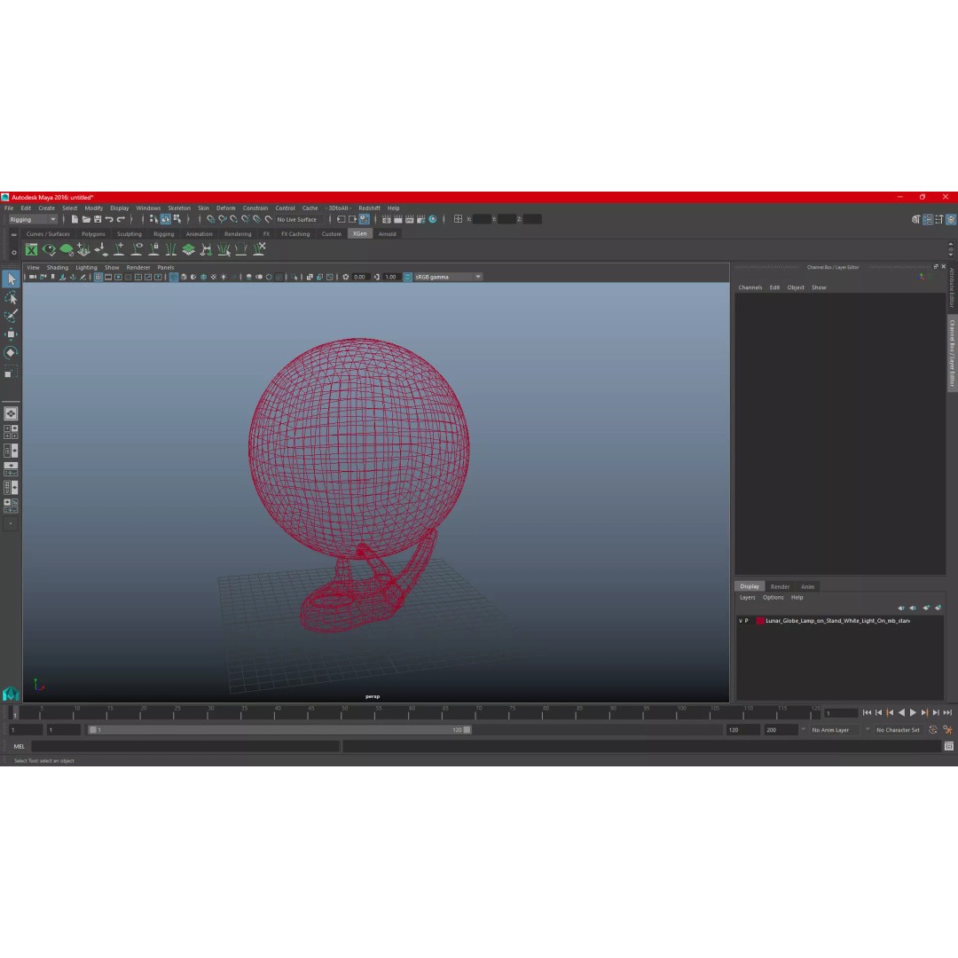The height and width of the screenshot is (958, 958).
Task: Open the XGen window from the green X shelf icon
Action: pos(31,249)
